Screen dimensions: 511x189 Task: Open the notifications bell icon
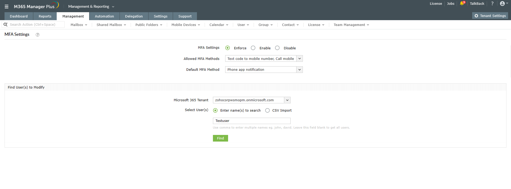[x=462, y=3]
